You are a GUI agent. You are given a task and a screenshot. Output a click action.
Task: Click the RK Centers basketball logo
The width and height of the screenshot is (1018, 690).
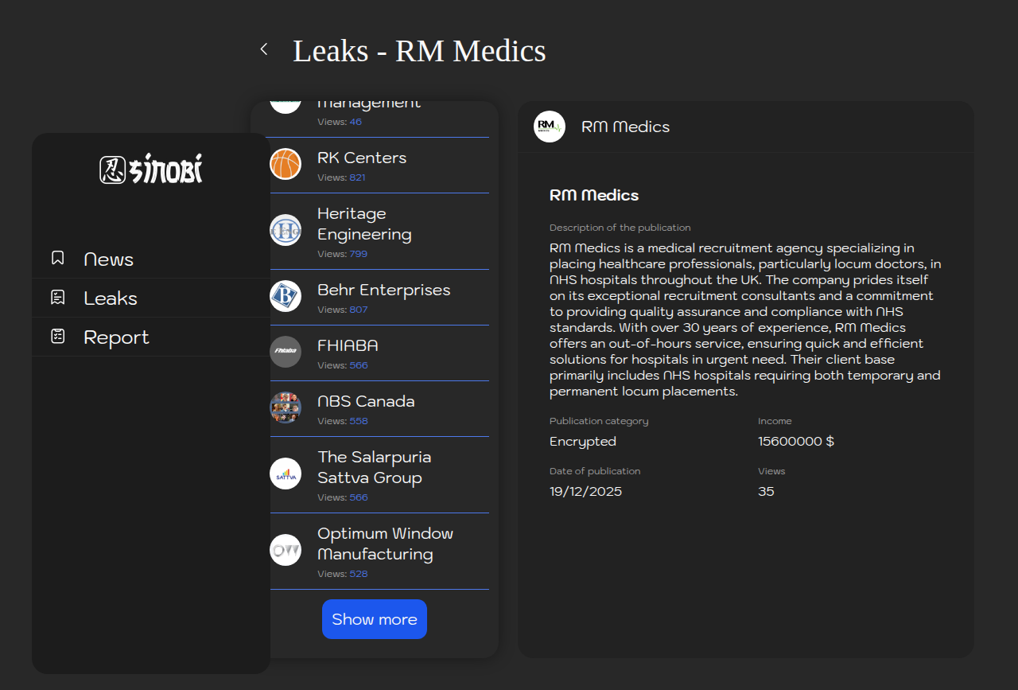click(286, 164)
